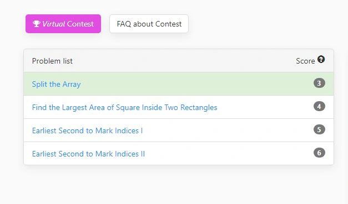
Task: Open Earliest Second to Mark Indices II
Action: click(88, 154)
